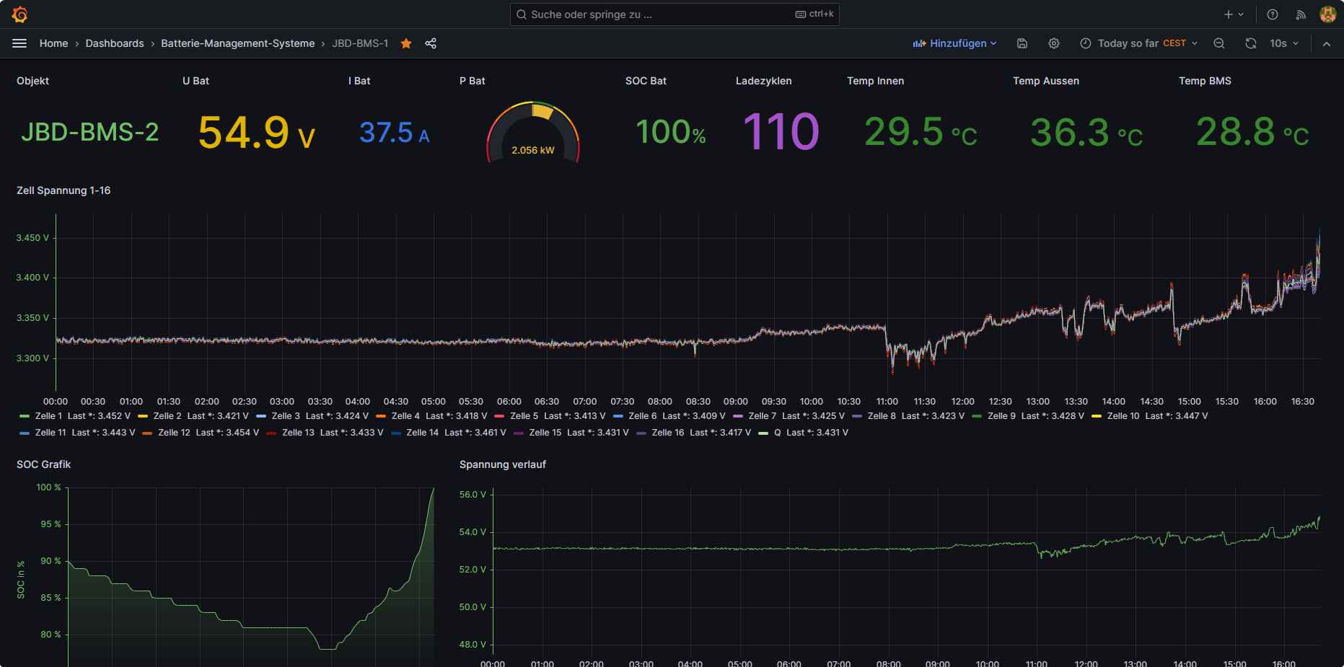Open the sidebar hamburger menu
Viewport: 1344px width, 667px height.
(x=19, y=43)
